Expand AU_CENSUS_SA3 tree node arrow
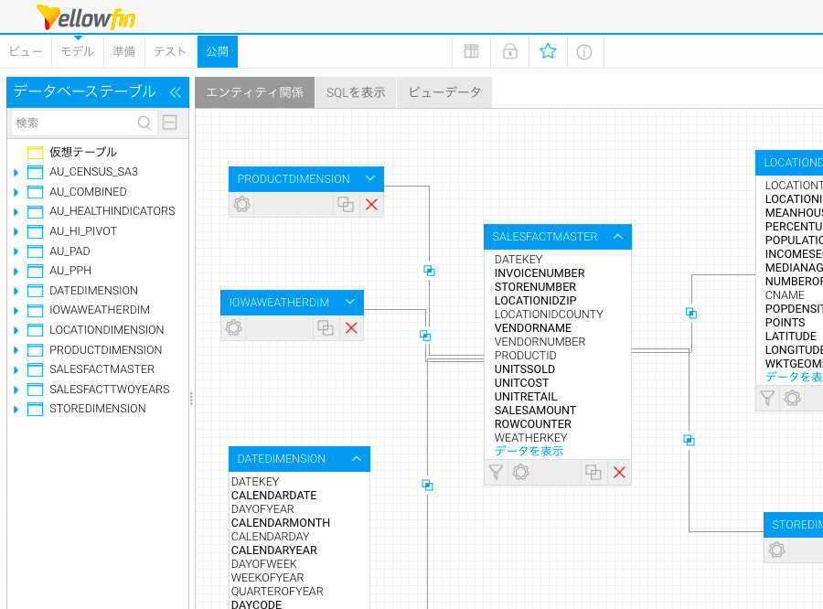The height and width of the screenshot is (609, 823). [x=16, y=172]
